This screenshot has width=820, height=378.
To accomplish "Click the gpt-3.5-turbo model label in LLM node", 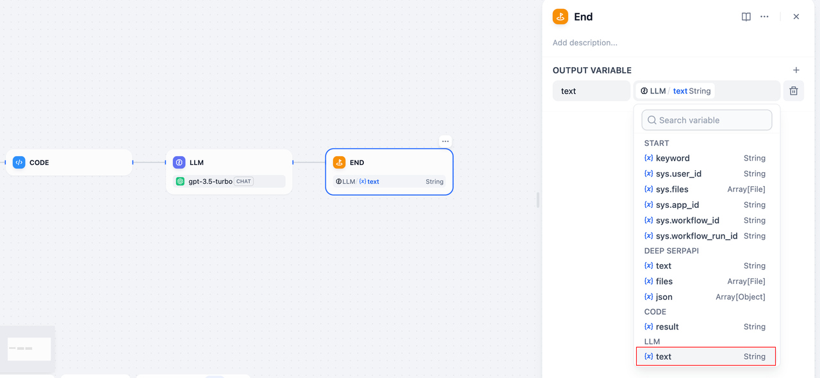I will point(210,182).
